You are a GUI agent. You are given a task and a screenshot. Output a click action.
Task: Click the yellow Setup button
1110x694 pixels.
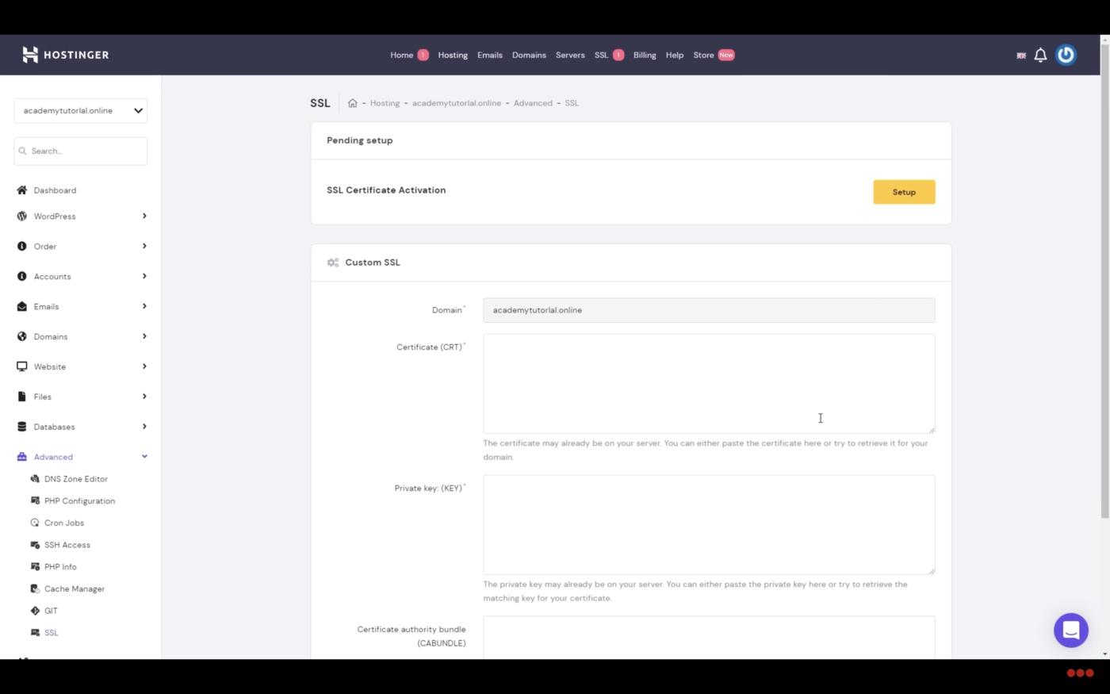point(904,192)
